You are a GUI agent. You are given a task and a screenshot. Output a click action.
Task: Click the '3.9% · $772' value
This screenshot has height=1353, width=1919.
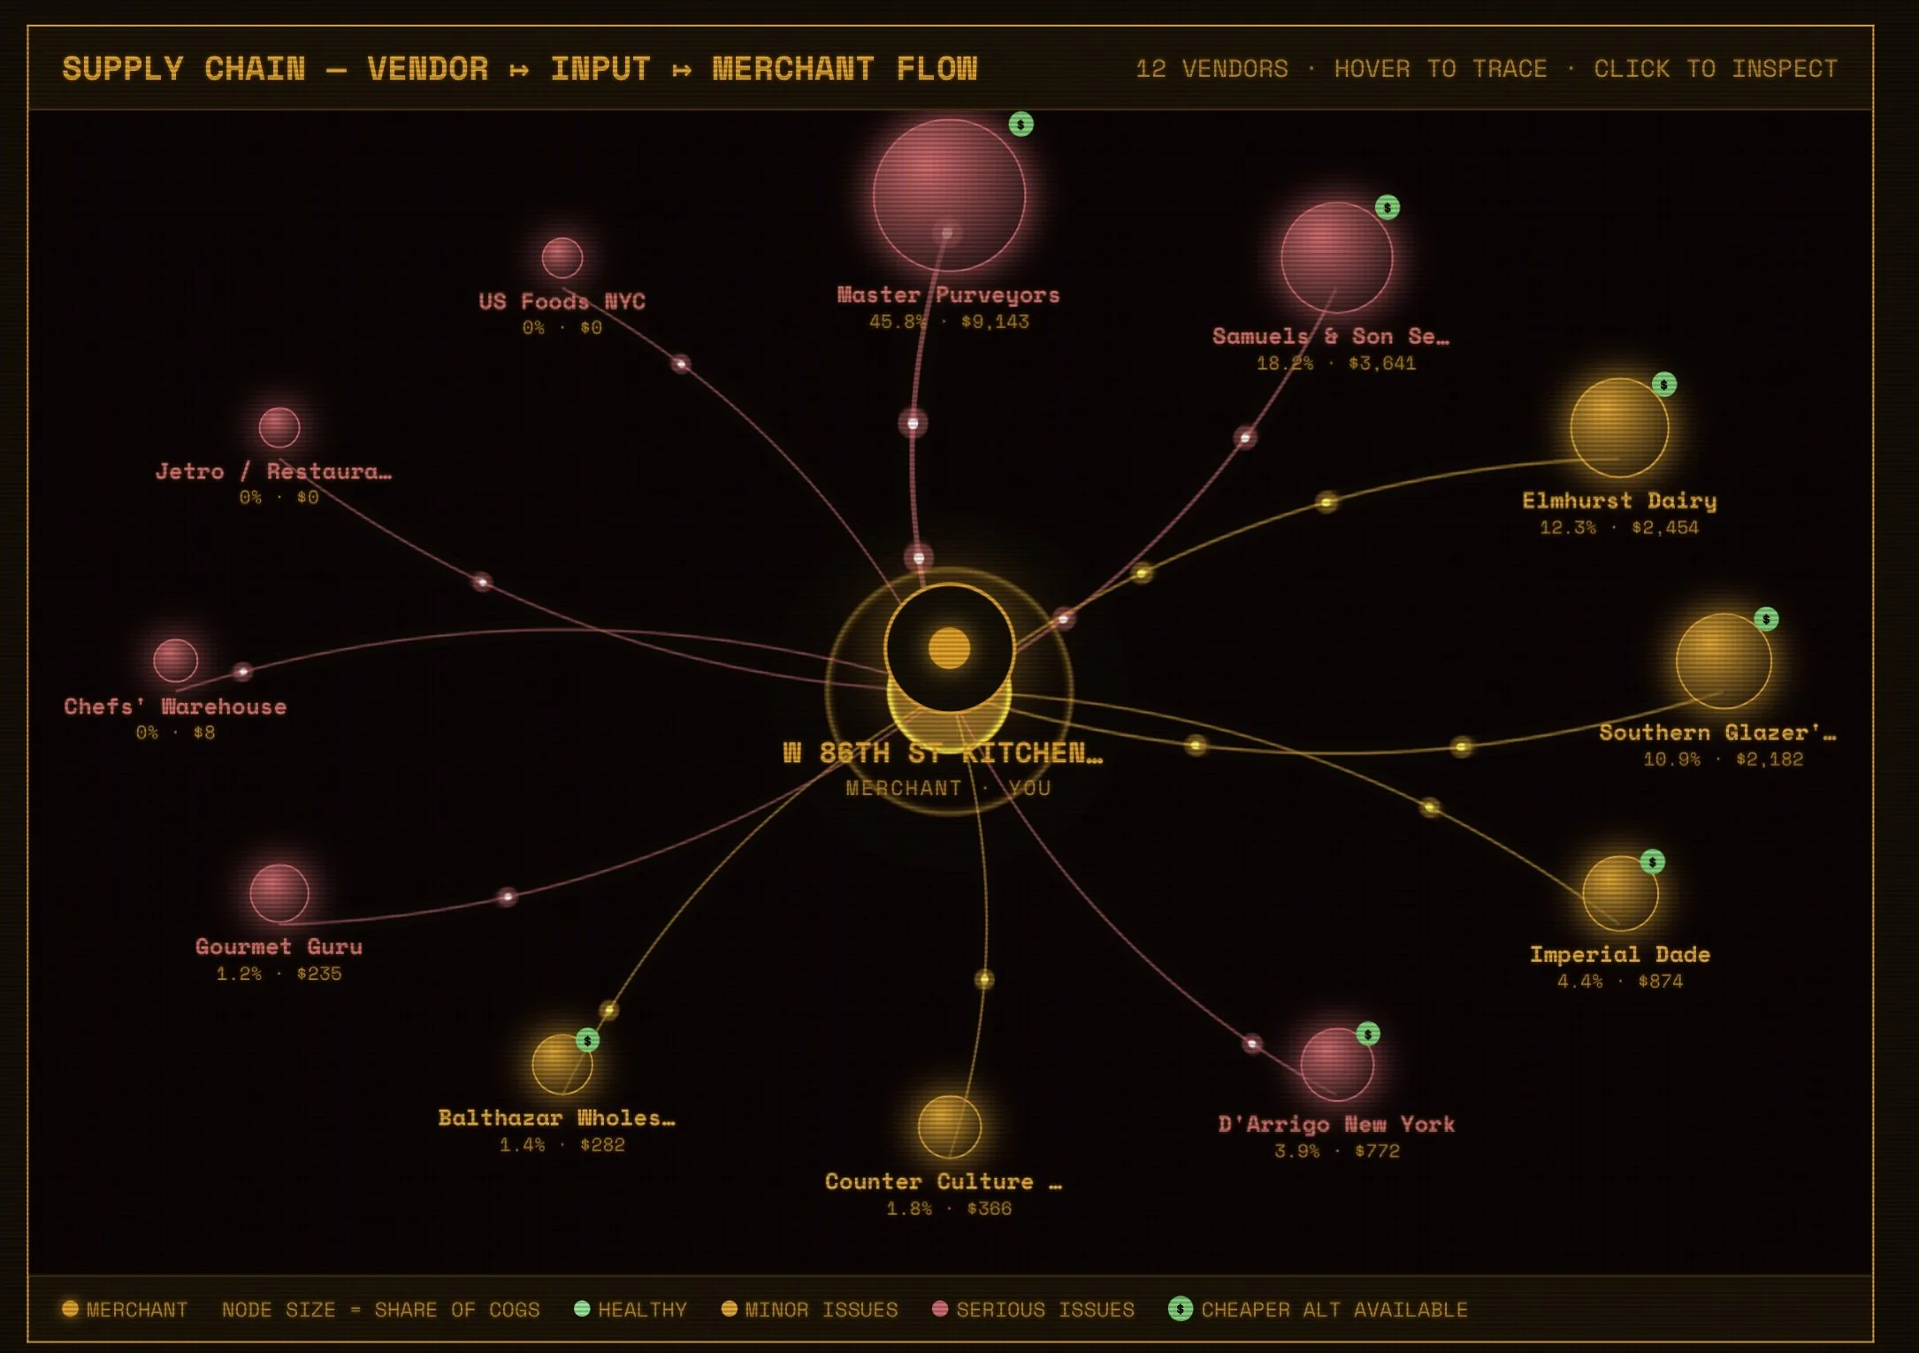click(1337, 1151)
